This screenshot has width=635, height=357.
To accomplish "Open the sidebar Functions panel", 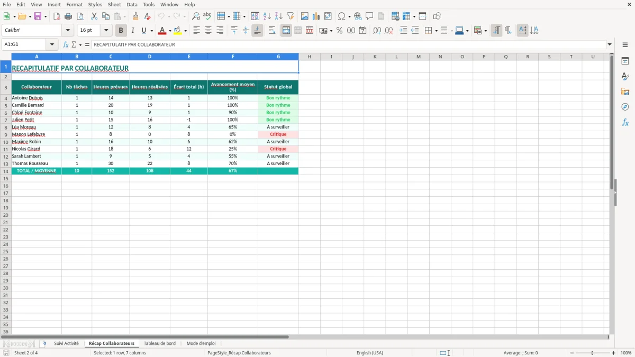I will 625,122.
